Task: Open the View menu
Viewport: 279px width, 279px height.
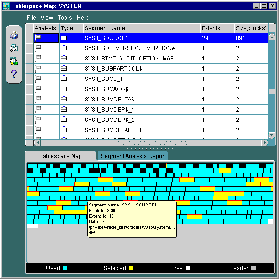Action: [47, 18]
